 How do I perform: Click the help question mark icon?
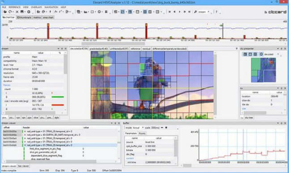217,12
